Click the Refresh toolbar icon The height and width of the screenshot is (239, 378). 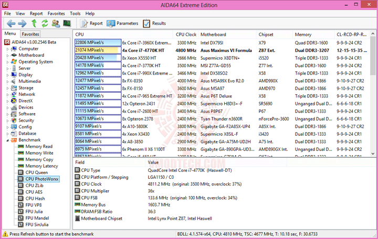point(45,24)
